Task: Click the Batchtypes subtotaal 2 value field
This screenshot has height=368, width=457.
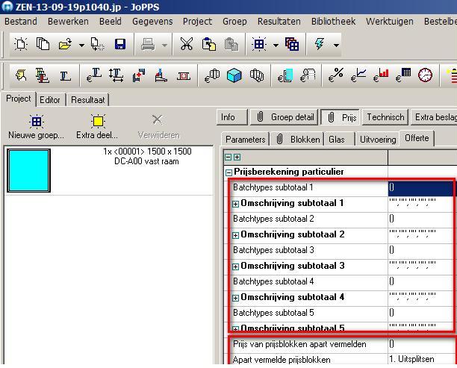Action: [x=421, y=219]
